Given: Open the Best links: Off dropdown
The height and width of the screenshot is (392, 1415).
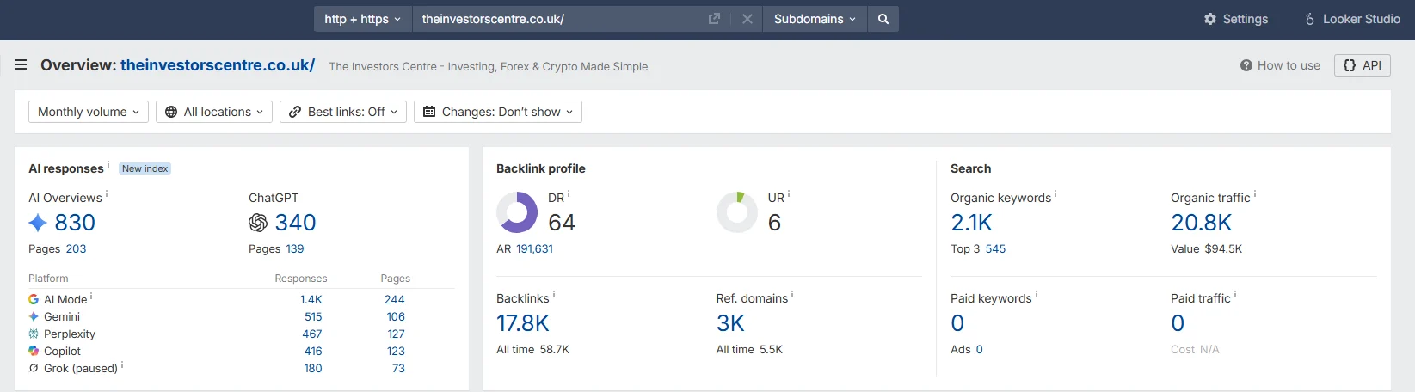Looking at the screenshot, I should (343, 112).
